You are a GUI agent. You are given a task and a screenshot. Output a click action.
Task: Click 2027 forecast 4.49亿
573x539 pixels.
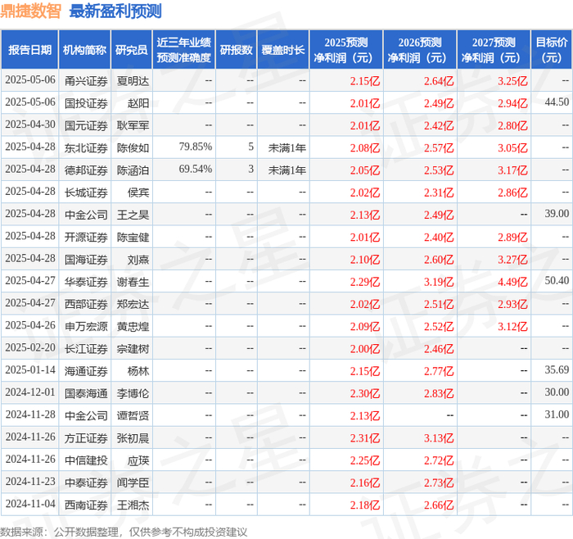tap(512, 282)
